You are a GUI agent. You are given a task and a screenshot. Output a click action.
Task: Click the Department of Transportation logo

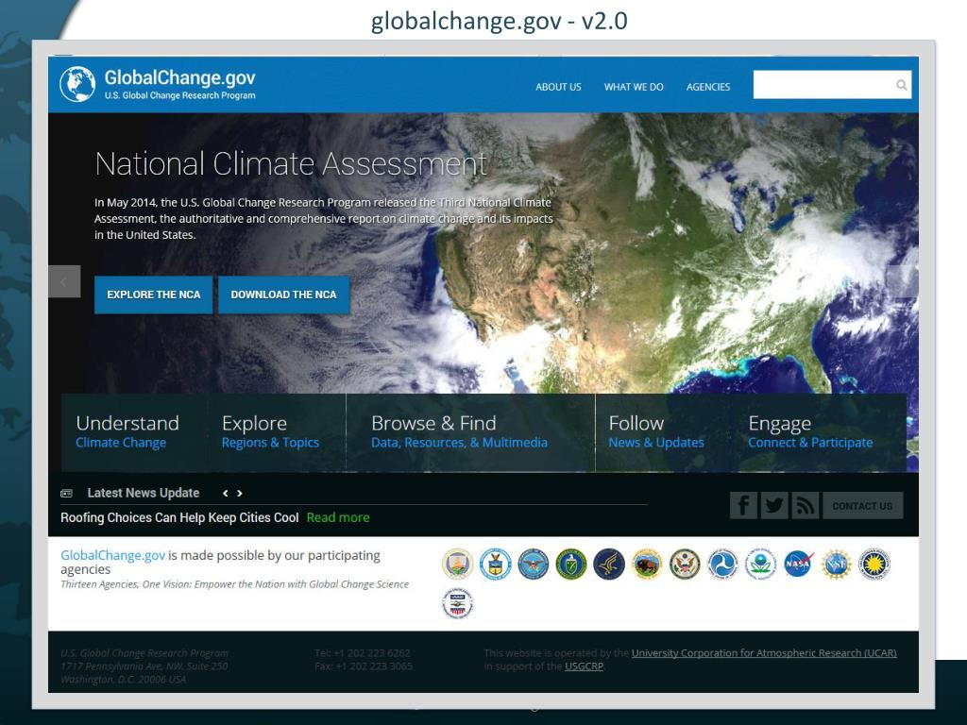click(722, 565)
